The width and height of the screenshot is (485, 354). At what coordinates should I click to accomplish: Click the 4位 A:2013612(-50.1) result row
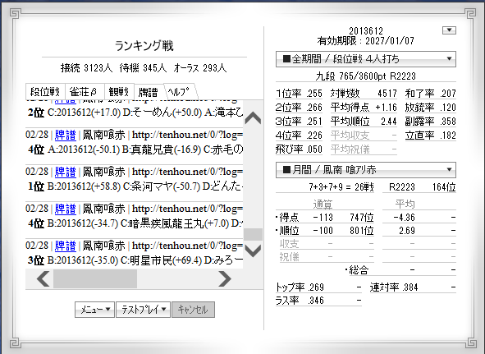click(x=135, y=149)
